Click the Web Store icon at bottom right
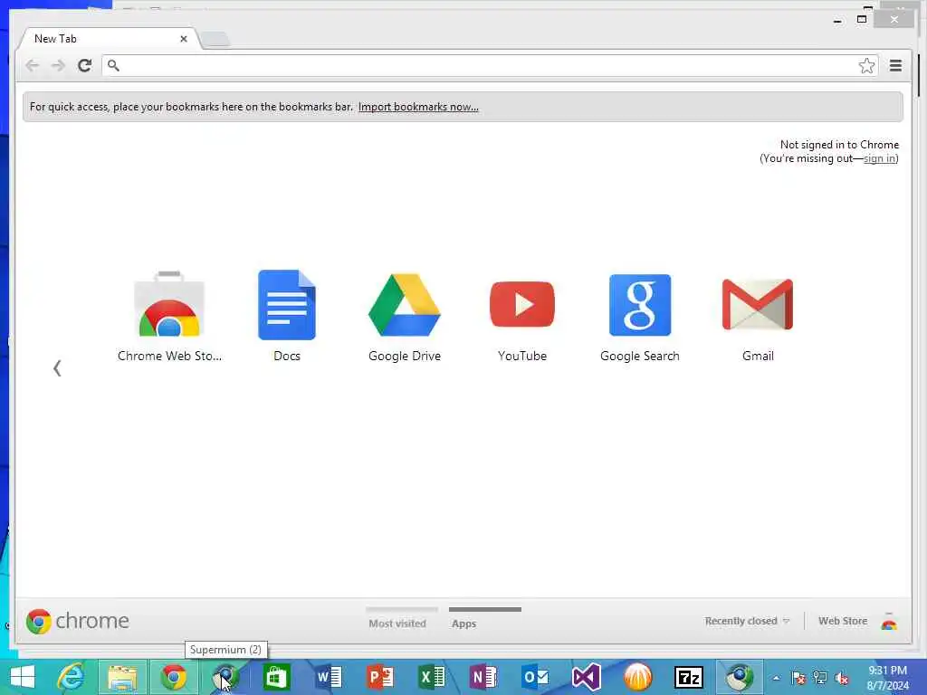This screenshot has width=927, height=695. pos(889,621)
